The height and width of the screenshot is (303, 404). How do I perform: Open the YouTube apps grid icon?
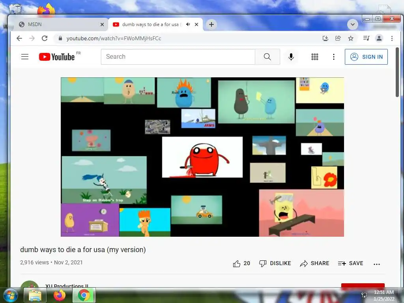coord(315,57)
